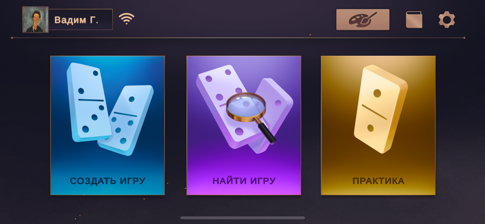Tap the golden domino tile illustration

381,109
